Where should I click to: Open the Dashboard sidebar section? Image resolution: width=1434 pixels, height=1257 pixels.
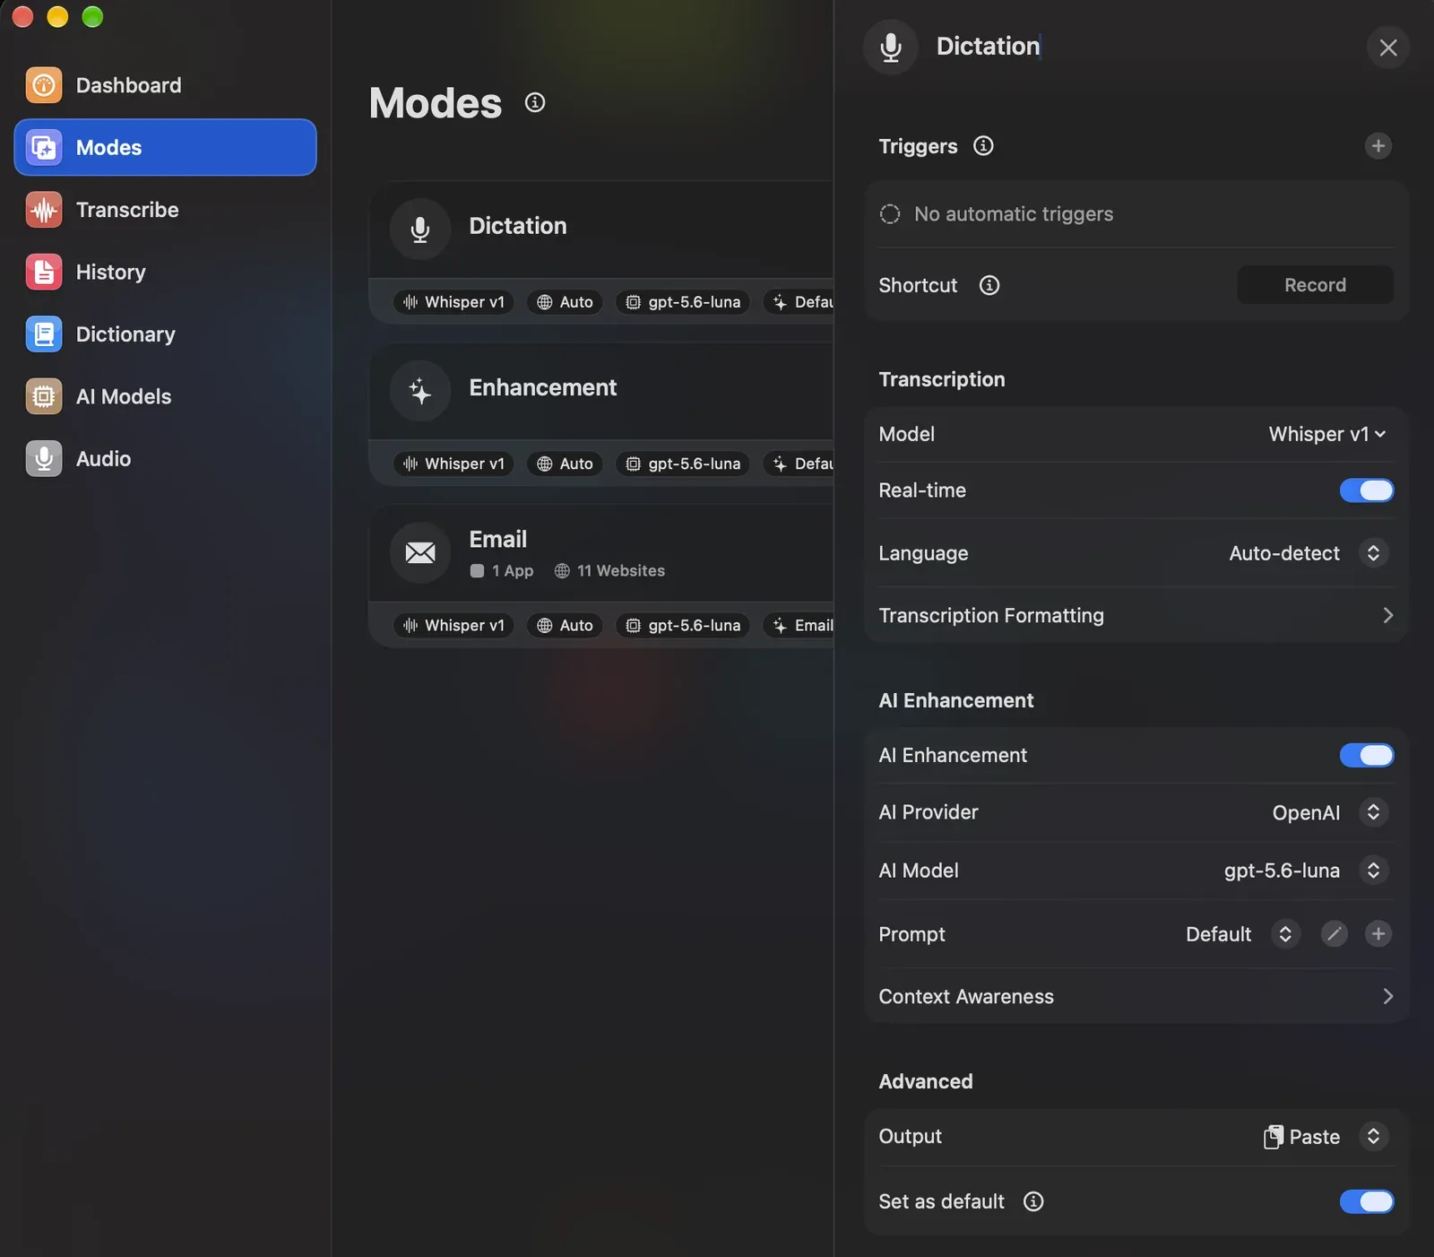(165, 85)
